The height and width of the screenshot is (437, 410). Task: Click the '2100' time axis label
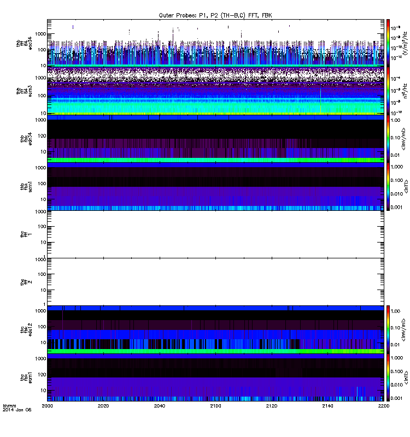pyautogui.click(x=215, y=406)
